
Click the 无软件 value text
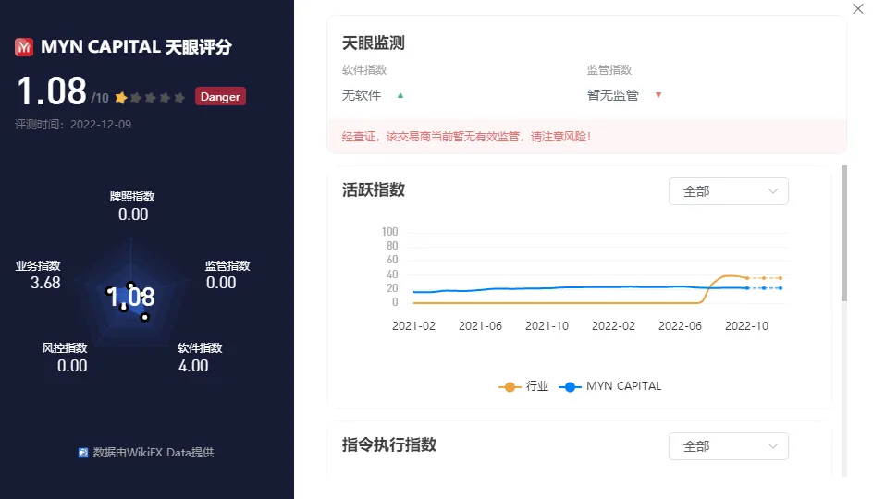362,95
